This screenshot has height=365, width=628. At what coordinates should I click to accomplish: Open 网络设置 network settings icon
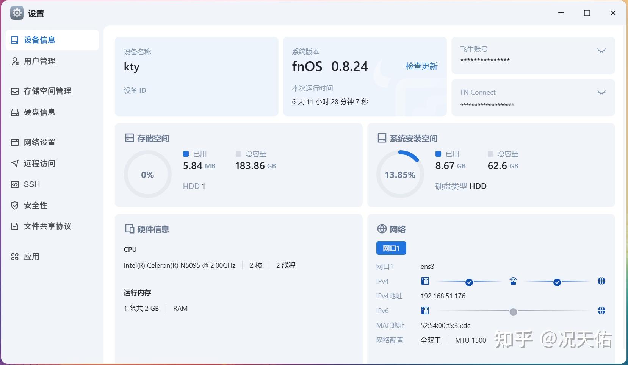click(x=15, y=142)
